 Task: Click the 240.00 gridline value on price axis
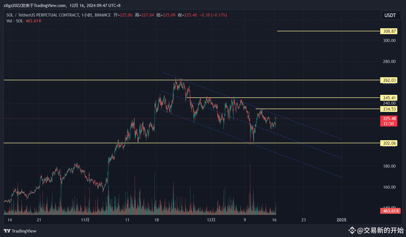[x=389, y=103]
